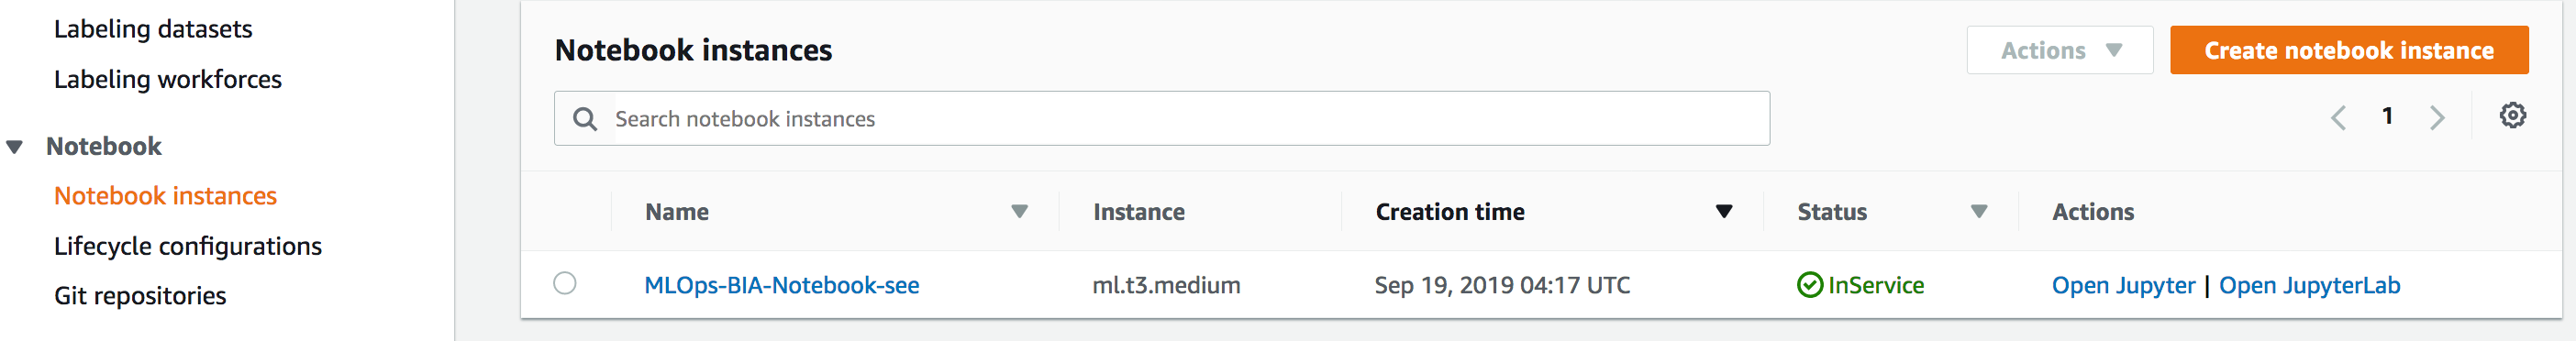The width and height of the screenshot is (2576, 341).
Task: Collapse the Notebook sidebar section
Action: (15, 147)
